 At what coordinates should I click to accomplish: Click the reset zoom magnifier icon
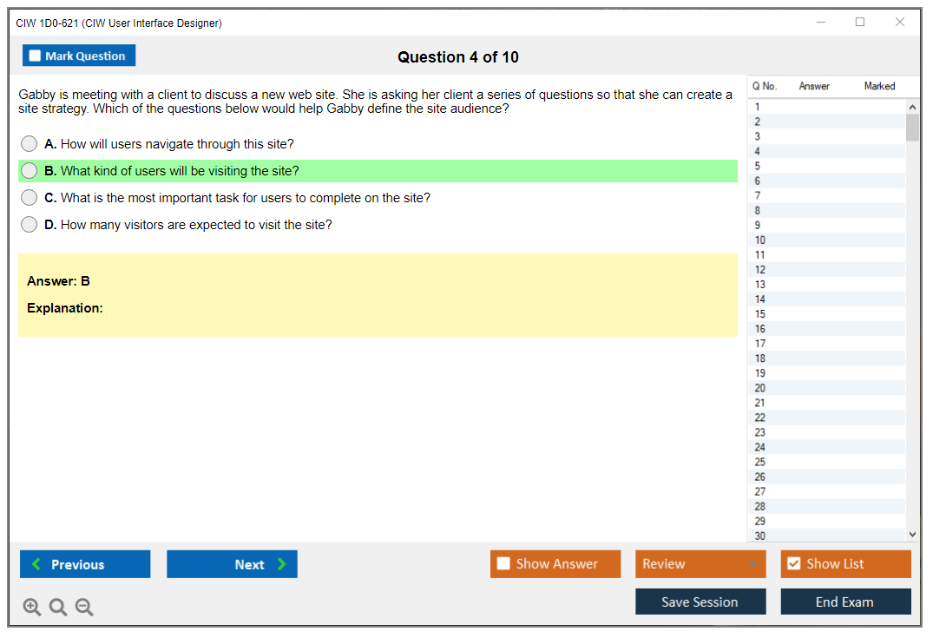58,608
